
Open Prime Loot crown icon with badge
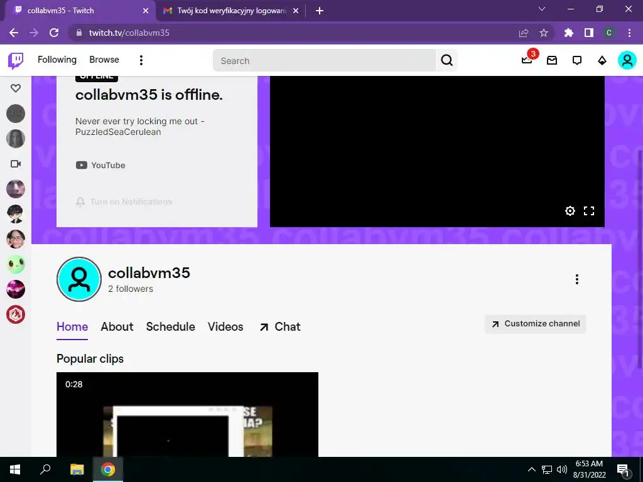tap(527, 60)
